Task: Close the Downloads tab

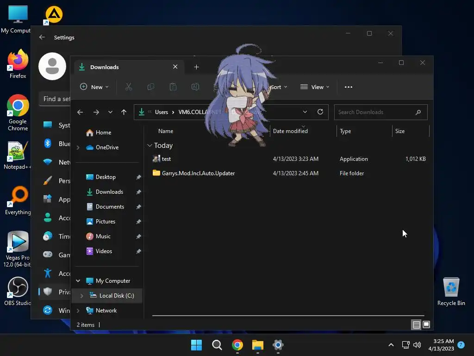Action: (x=175, y=67)
